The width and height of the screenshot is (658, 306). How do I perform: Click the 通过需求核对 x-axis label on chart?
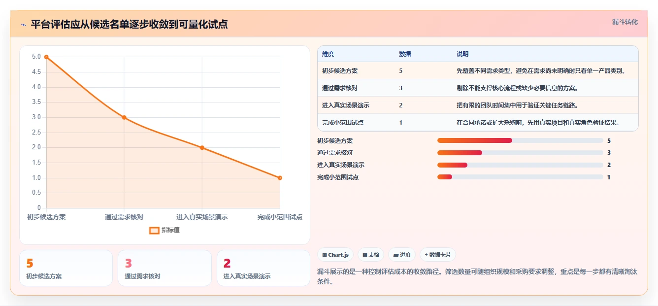[x=124, y=217]
